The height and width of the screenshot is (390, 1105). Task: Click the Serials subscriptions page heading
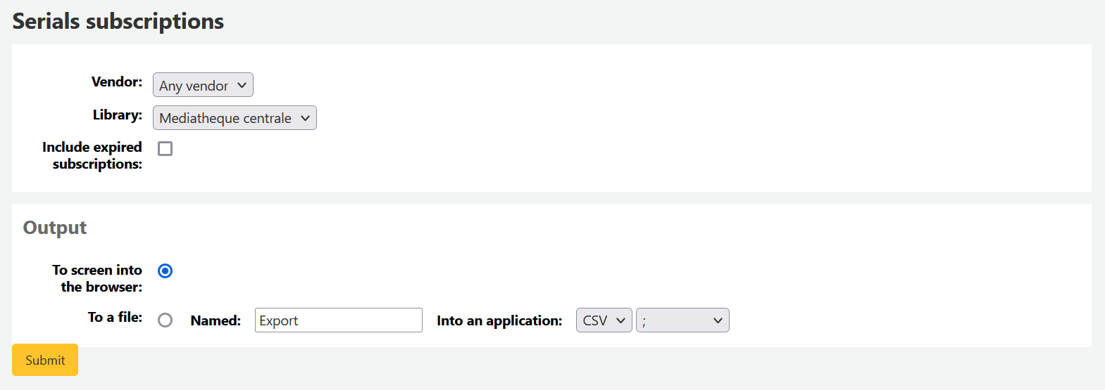118,22
